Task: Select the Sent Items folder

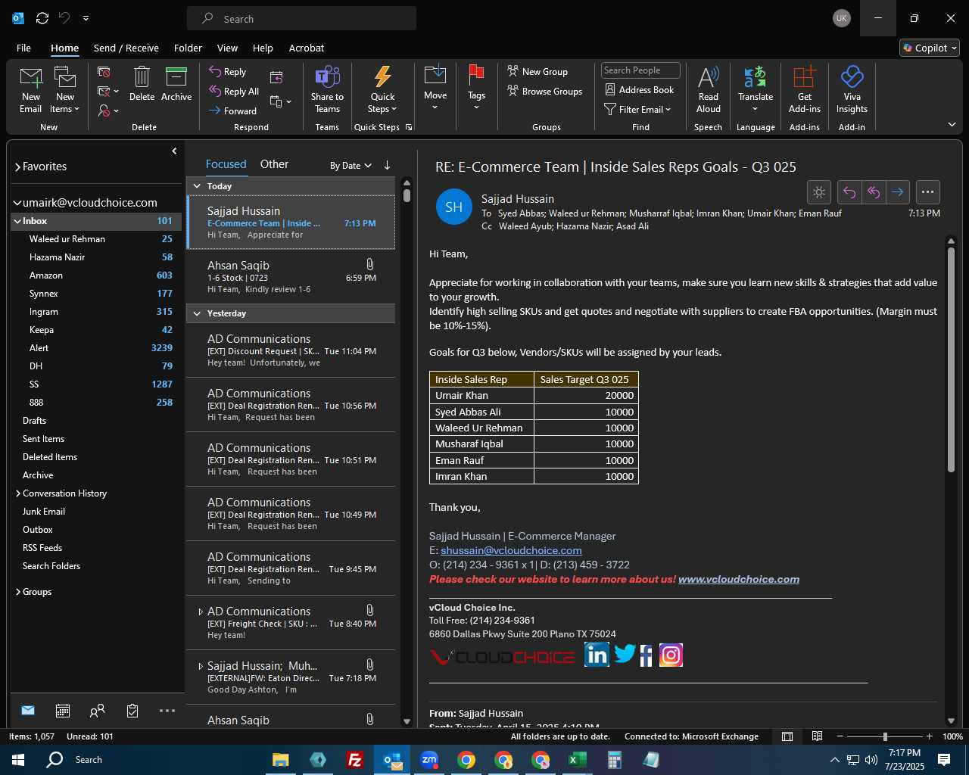Action: 43,439
